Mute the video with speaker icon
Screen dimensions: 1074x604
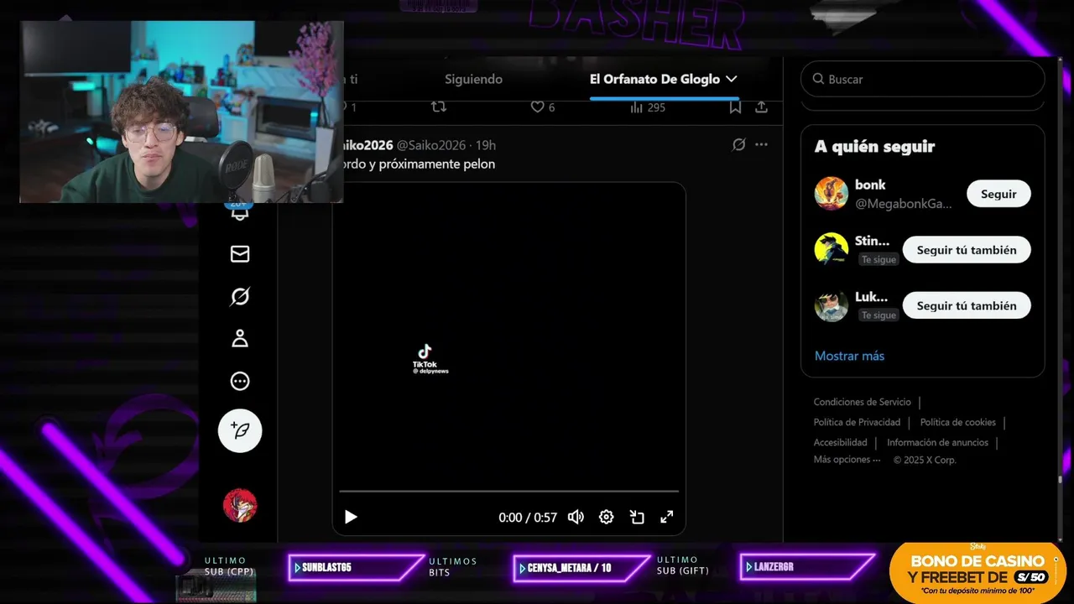576,517
